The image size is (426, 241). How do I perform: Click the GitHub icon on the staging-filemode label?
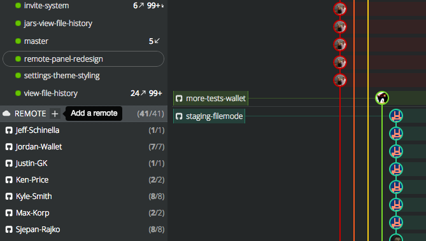click(179, 116)
